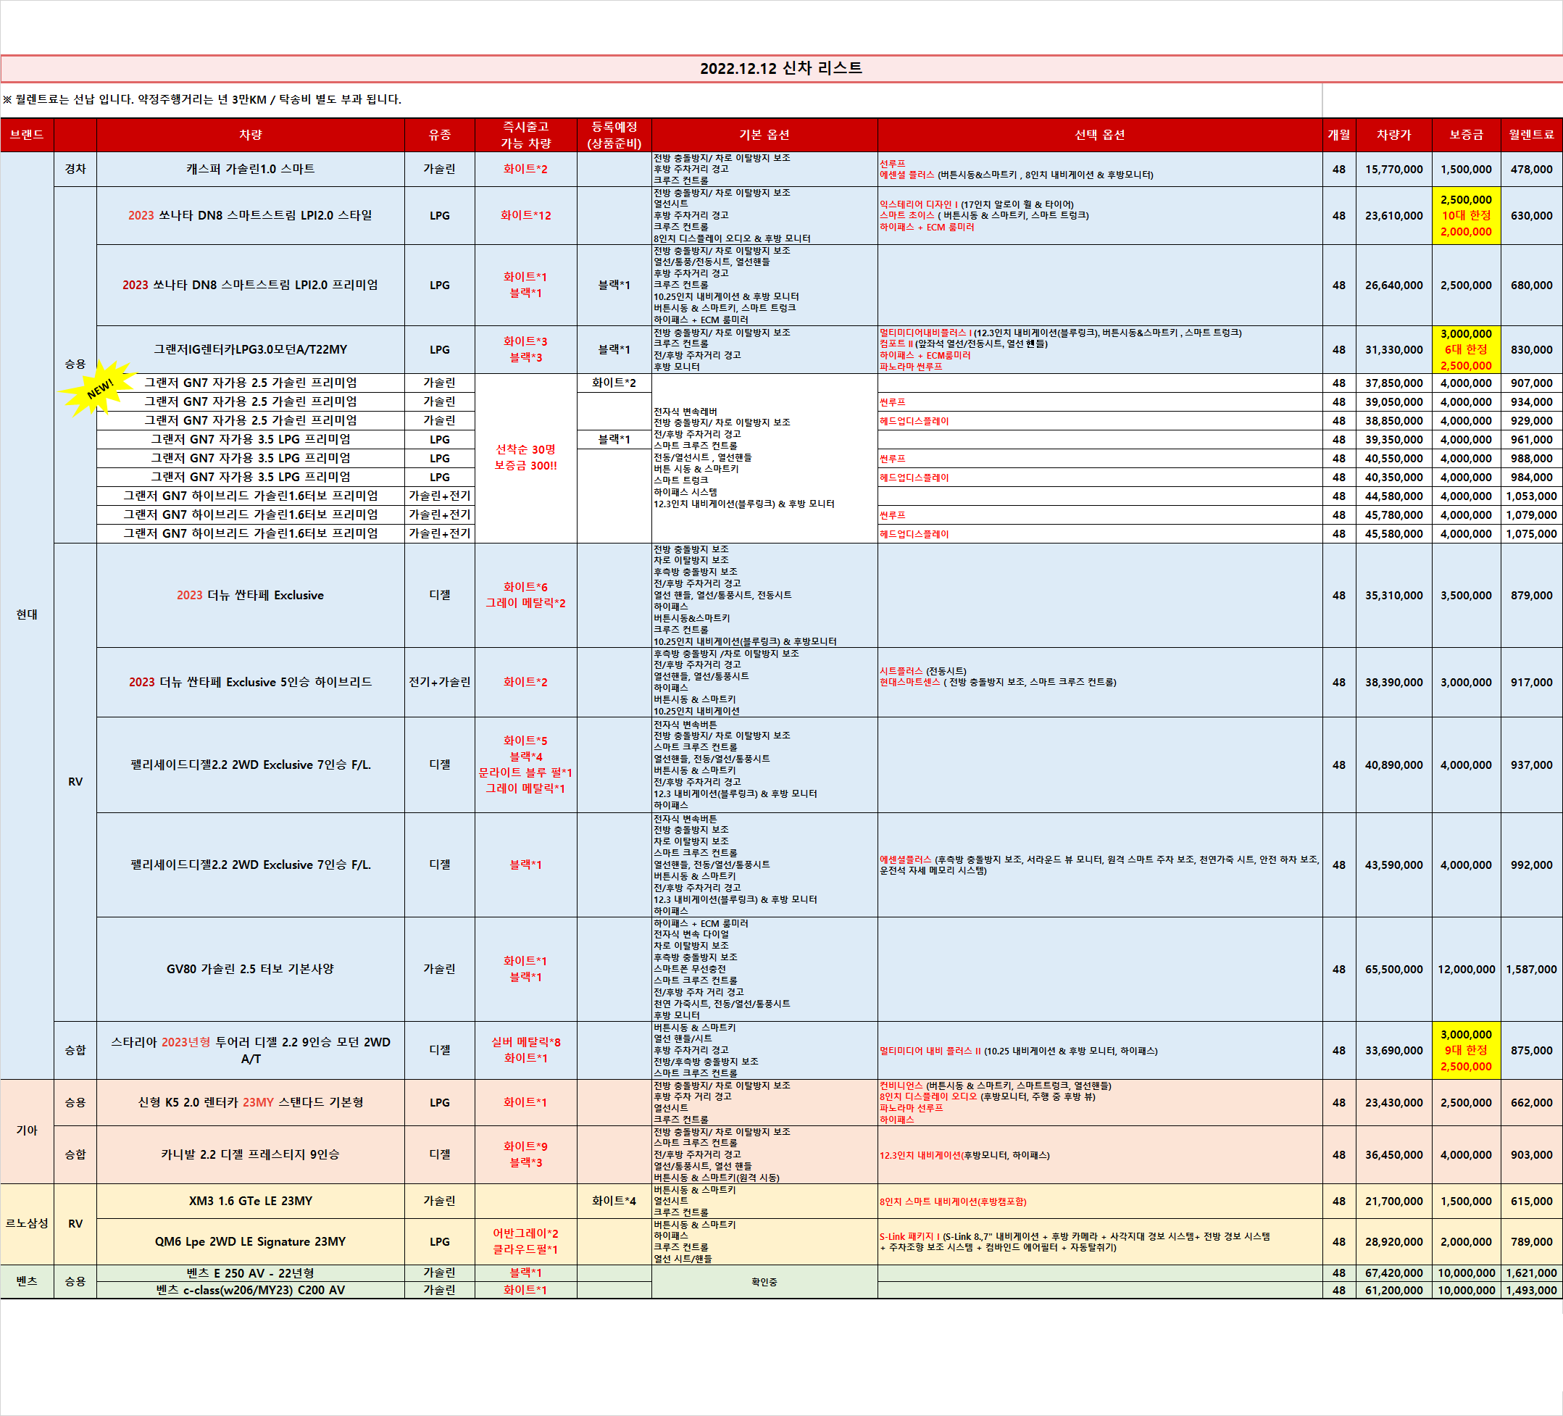Select the '캐스퍼 가솔린1.0 스마트' cell
The width and height of the screenshot is (1563, 1416).
[x=251, y=169]
